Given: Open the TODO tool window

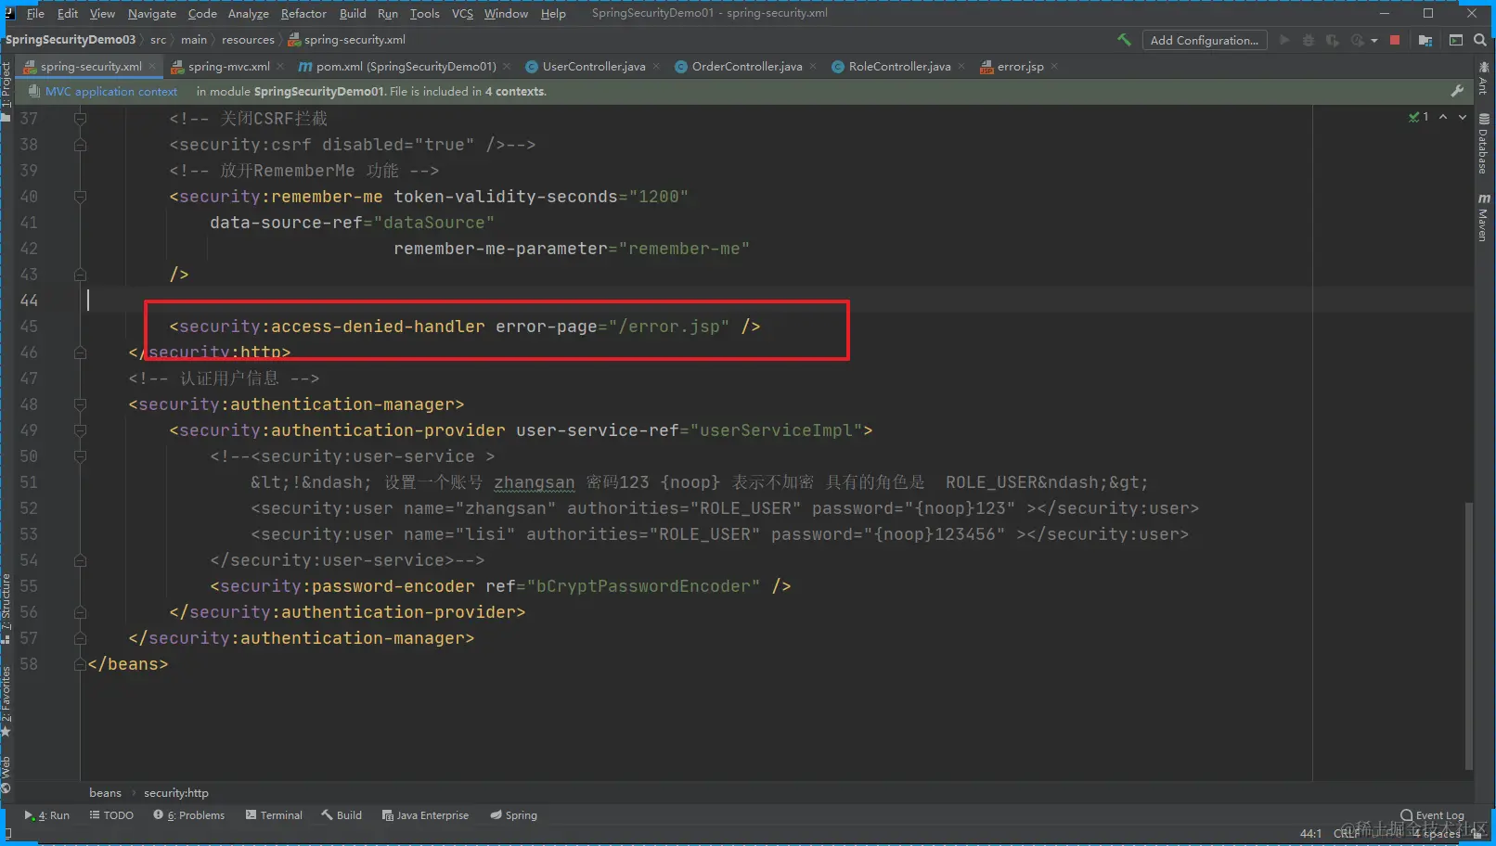Looking at the screenshot, I should [x=111, y=815].
